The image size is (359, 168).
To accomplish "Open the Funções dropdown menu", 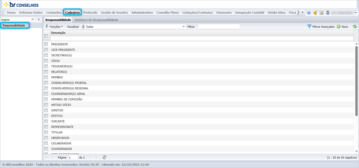I will [x=54, y=26].
